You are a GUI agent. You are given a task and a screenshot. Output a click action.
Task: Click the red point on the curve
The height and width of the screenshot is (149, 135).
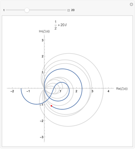[x=51, y=106]
